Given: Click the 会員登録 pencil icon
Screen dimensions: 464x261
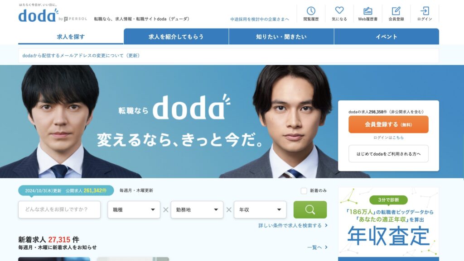Looking at the screenshot, I should 396,11.
